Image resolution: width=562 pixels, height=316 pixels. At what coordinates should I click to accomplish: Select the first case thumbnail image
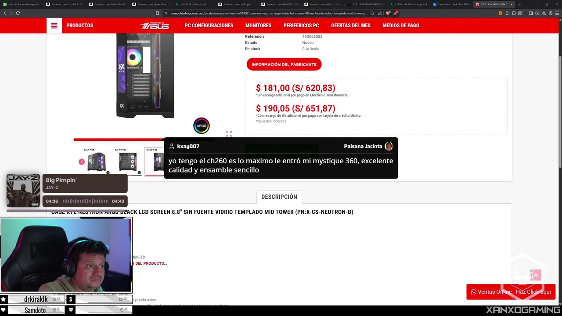(x=97, y=162)
